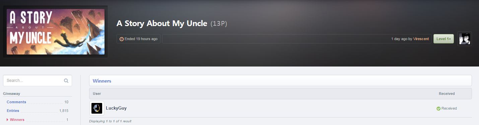The image size is (479, 125).
Task: Click the Winners section heading
Action: pos(102,81)
